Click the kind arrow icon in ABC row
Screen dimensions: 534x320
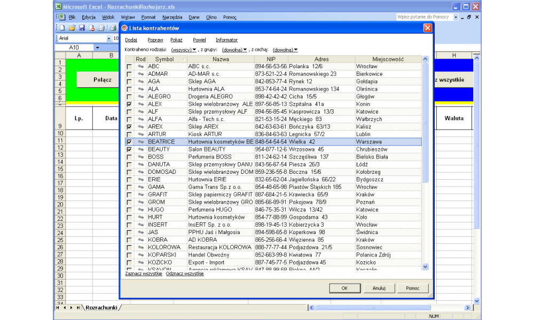[x=140, y=66]
